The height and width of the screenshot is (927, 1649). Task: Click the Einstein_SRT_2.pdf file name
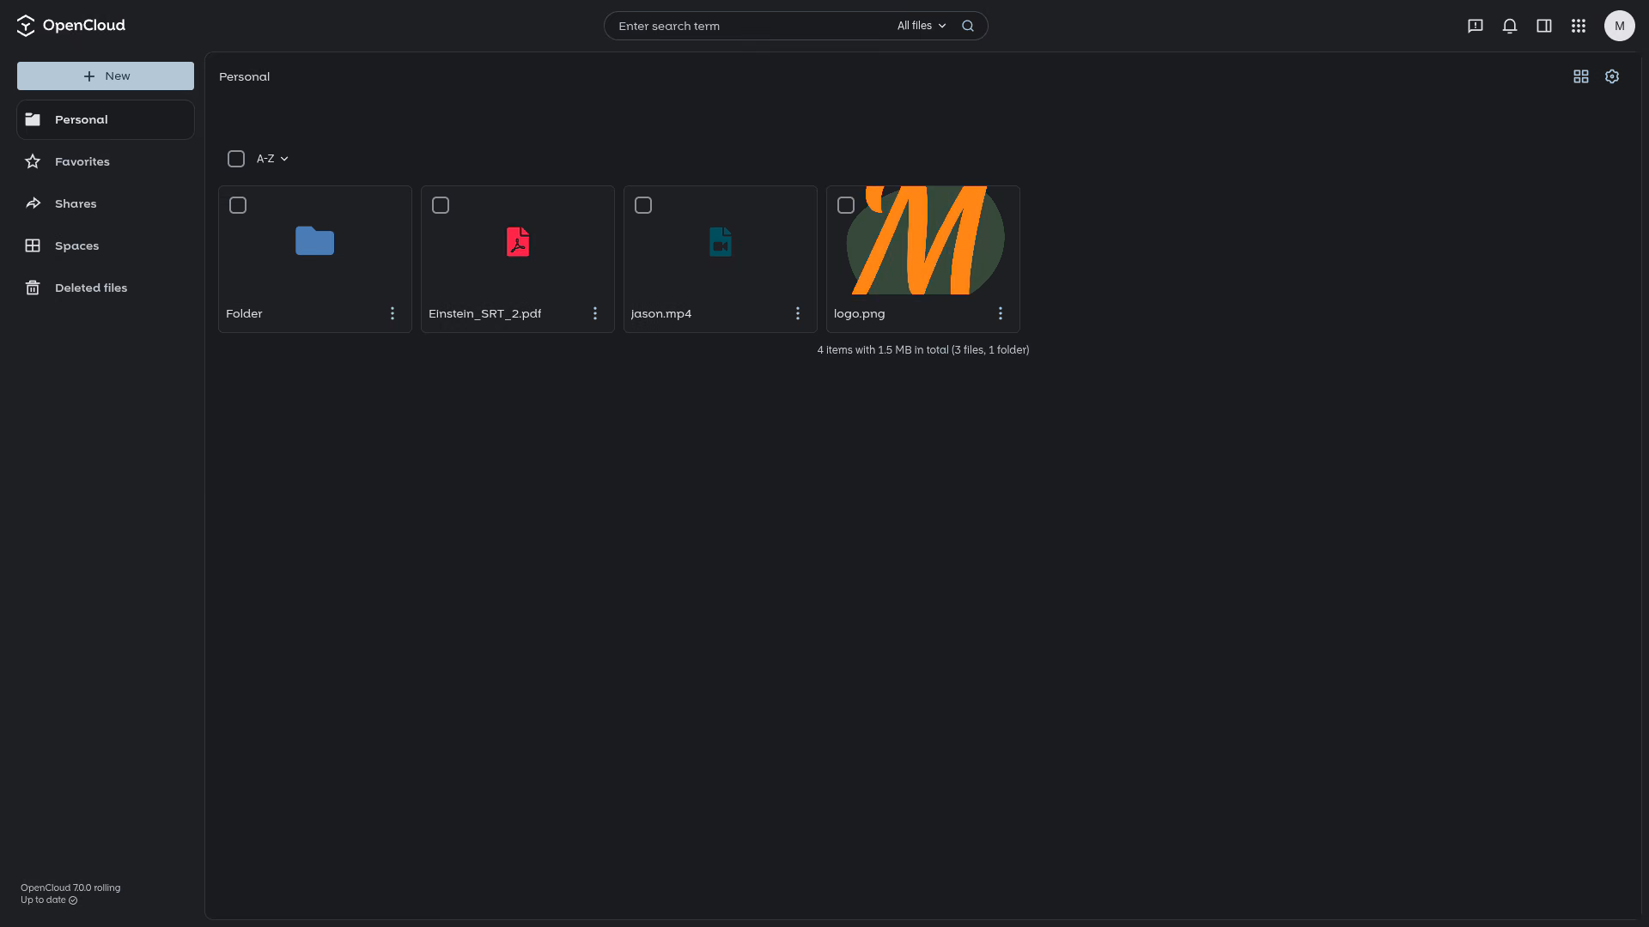(484, 313)
